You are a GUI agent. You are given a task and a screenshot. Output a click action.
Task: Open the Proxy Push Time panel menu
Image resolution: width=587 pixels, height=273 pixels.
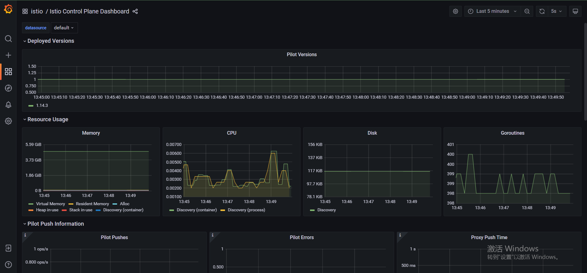click(x=489, y=238)
